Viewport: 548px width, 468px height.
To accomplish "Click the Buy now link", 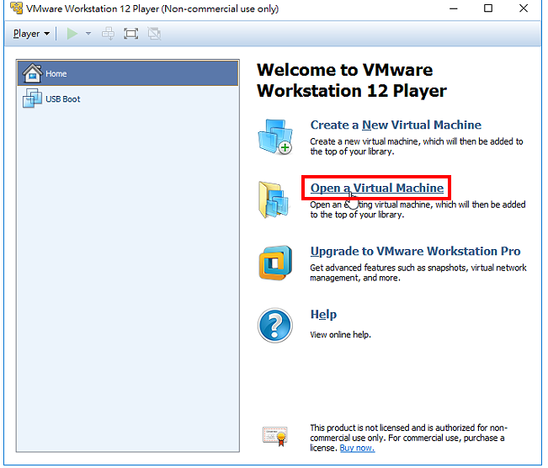I will tap(357, 449).
